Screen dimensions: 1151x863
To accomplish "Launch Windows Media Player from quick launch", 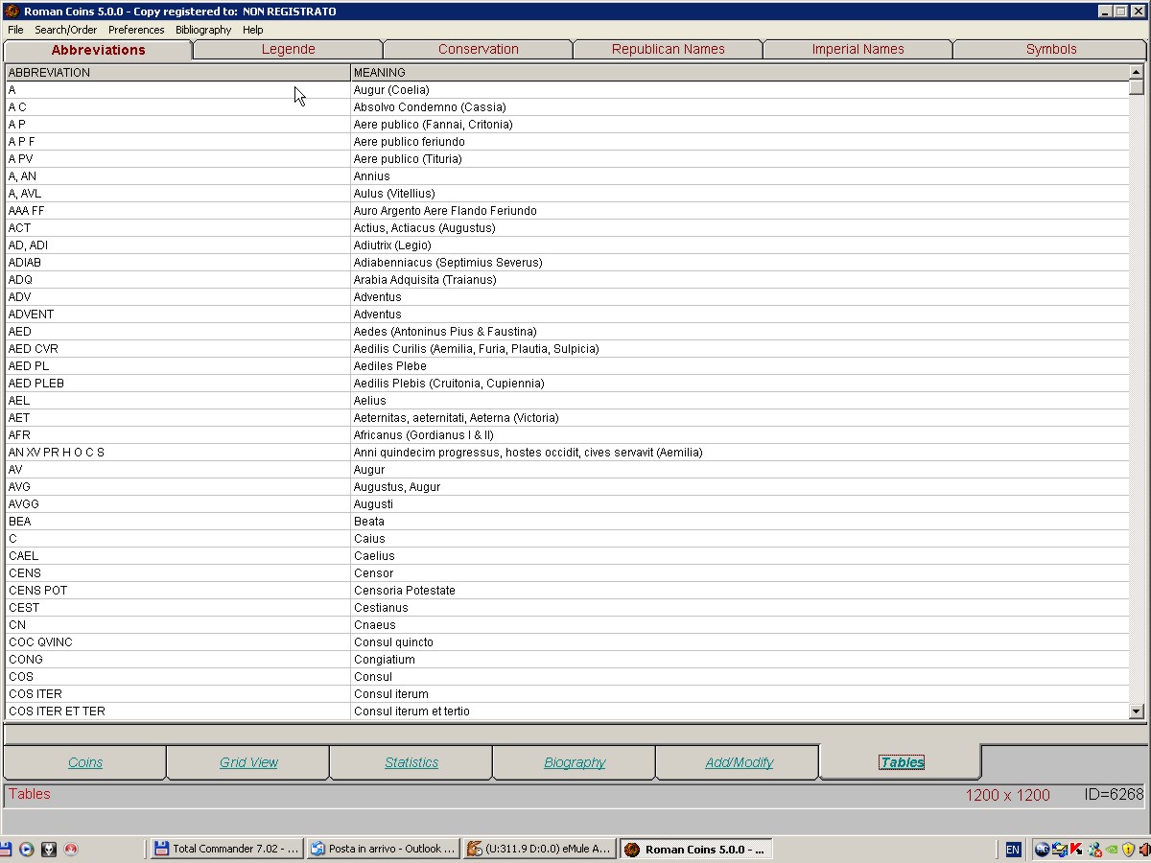I will click(x=27, y=849).
